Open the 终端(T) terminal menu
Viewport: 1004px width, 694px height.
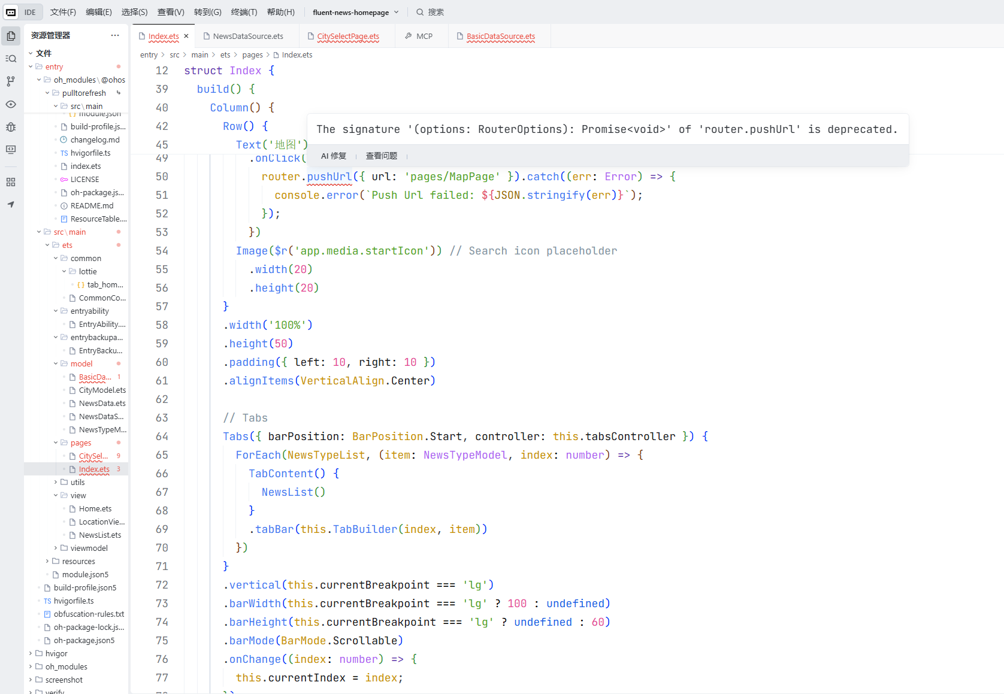(x=244, y=12)
